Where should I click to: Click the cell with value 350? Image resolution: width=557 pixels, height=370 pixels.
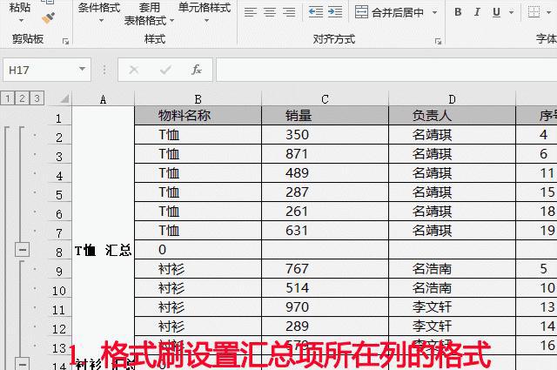pyautogui.click(x=325, y=134)
